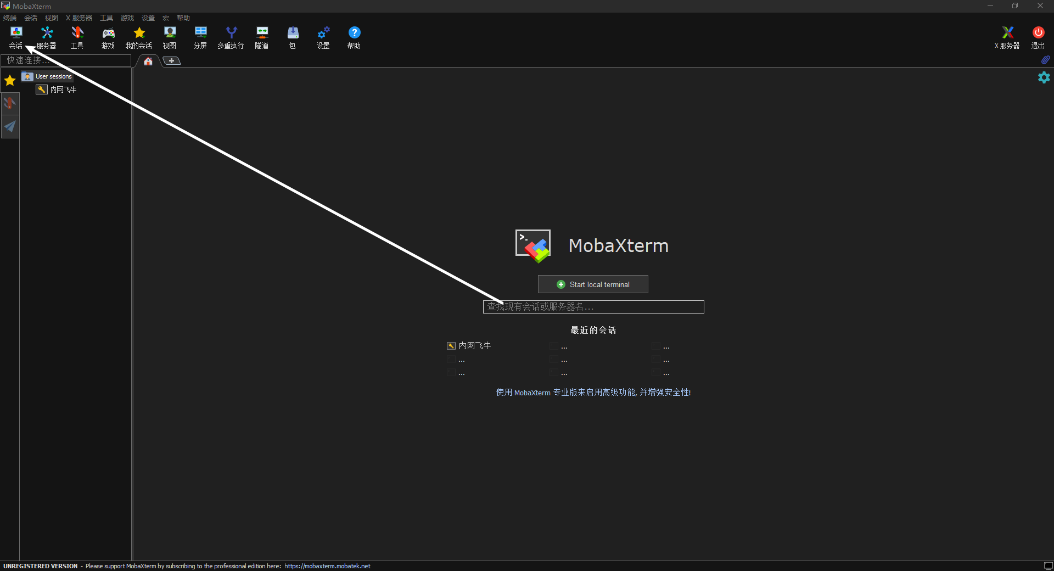This screenshot has width=1054, height=571.
Task: Open a new tab with the plus tab button
Action: (x=171, y=60)
